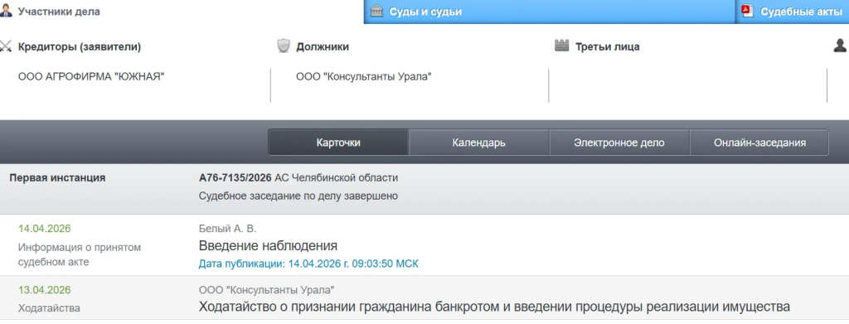
Task: Open the Онлайн-заседания tab
Action: [x=759, y=143]
